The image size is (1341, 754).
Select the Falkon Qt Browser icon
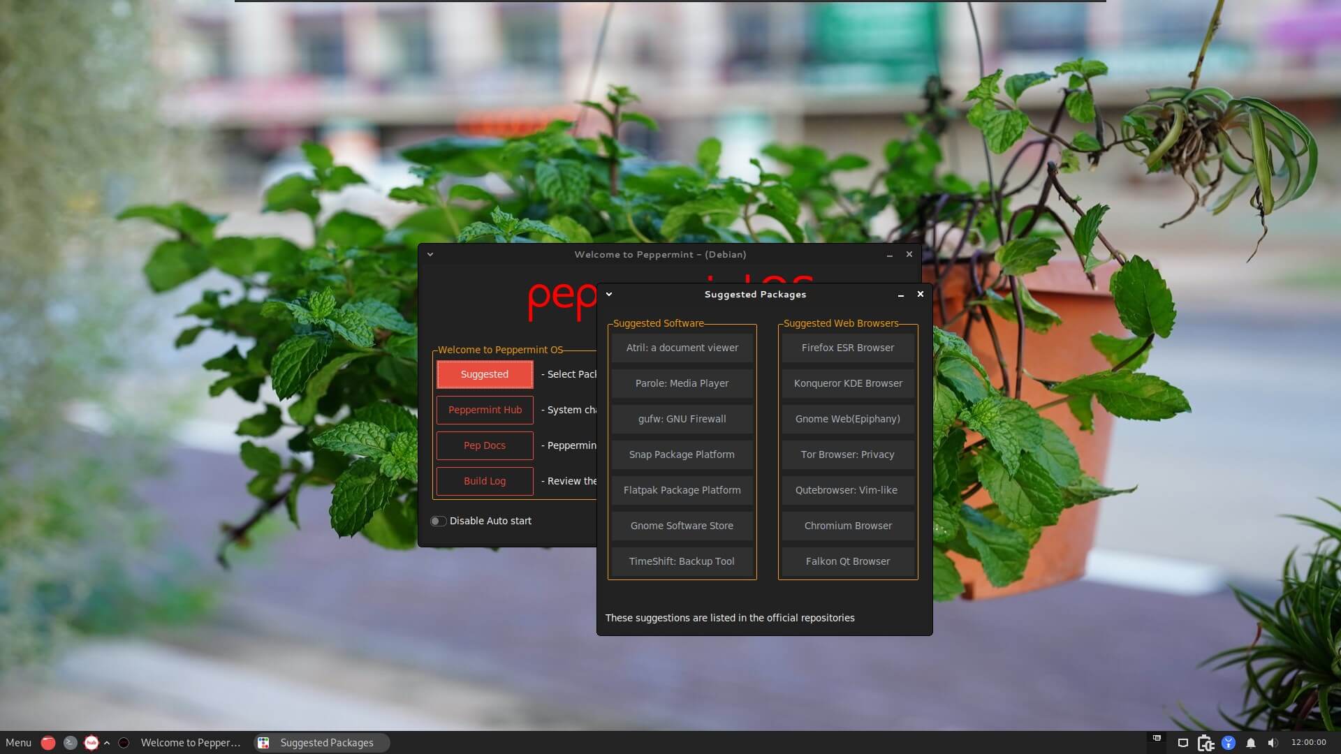point(847,561)
